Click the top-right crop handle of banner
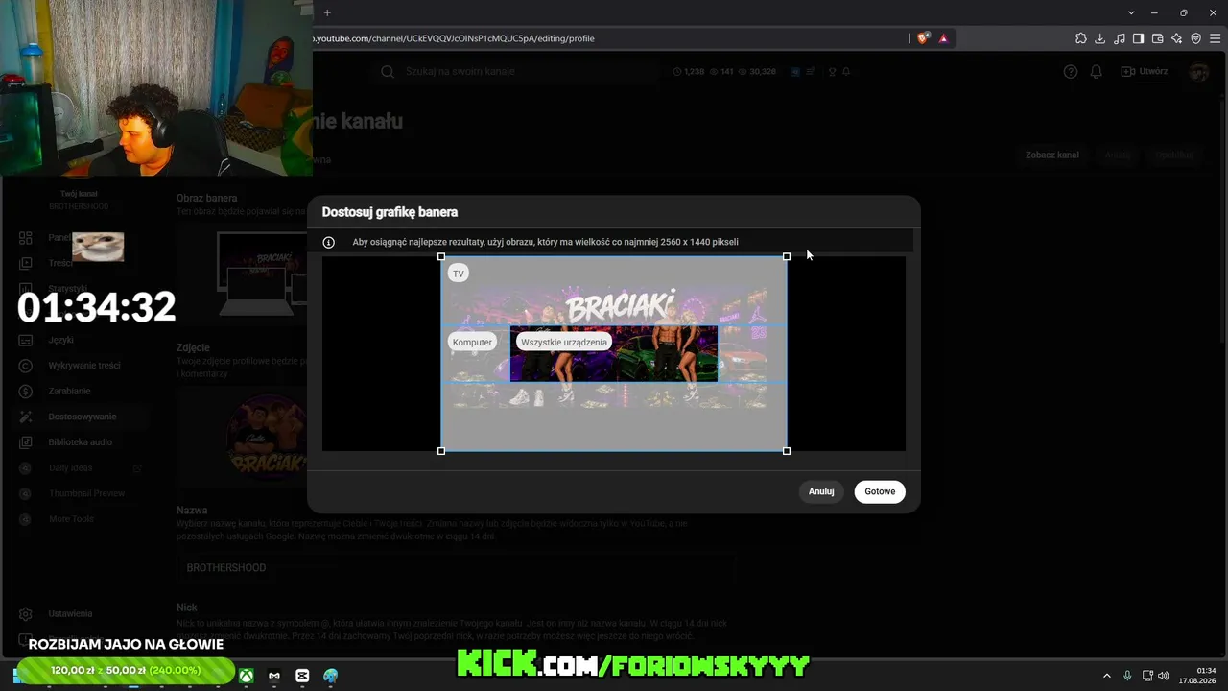Image resolution: width=1228 pixels, height=691 pixels. pos(787,256)
